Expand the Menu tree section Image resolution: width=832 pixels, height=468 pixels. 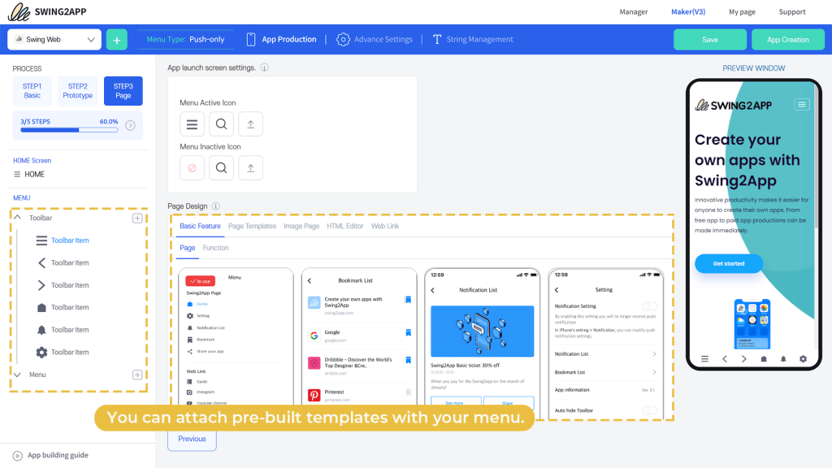18,375
